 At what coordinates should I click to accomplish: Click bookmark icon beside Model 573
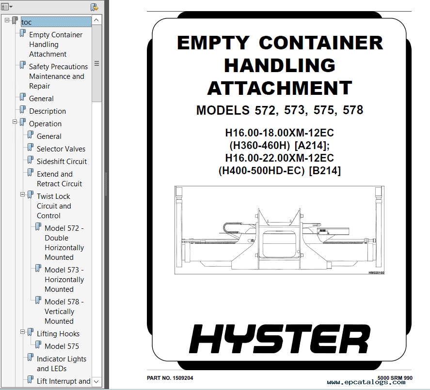click(38, 268)
